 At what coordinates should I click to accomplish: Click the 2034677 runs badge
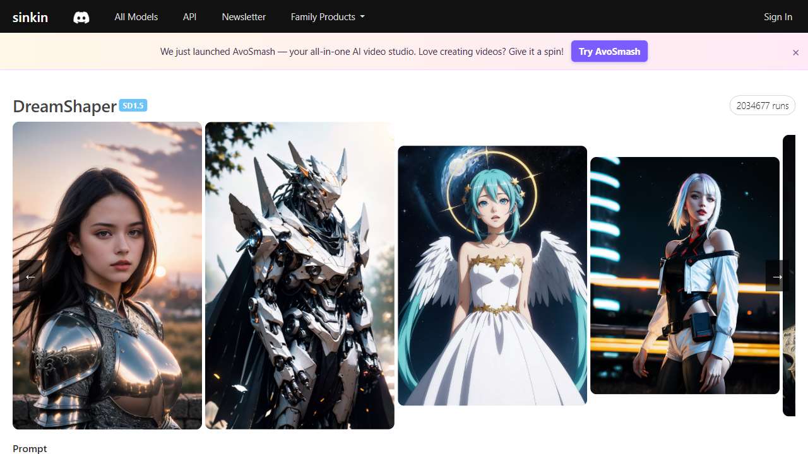point(762,105)
